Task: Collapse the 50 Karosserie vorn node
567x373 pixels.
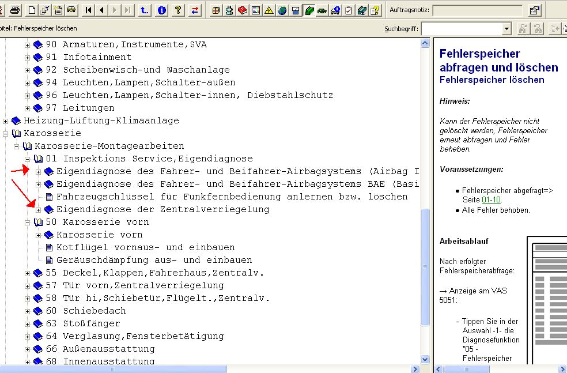Action: tap(28, 222)
